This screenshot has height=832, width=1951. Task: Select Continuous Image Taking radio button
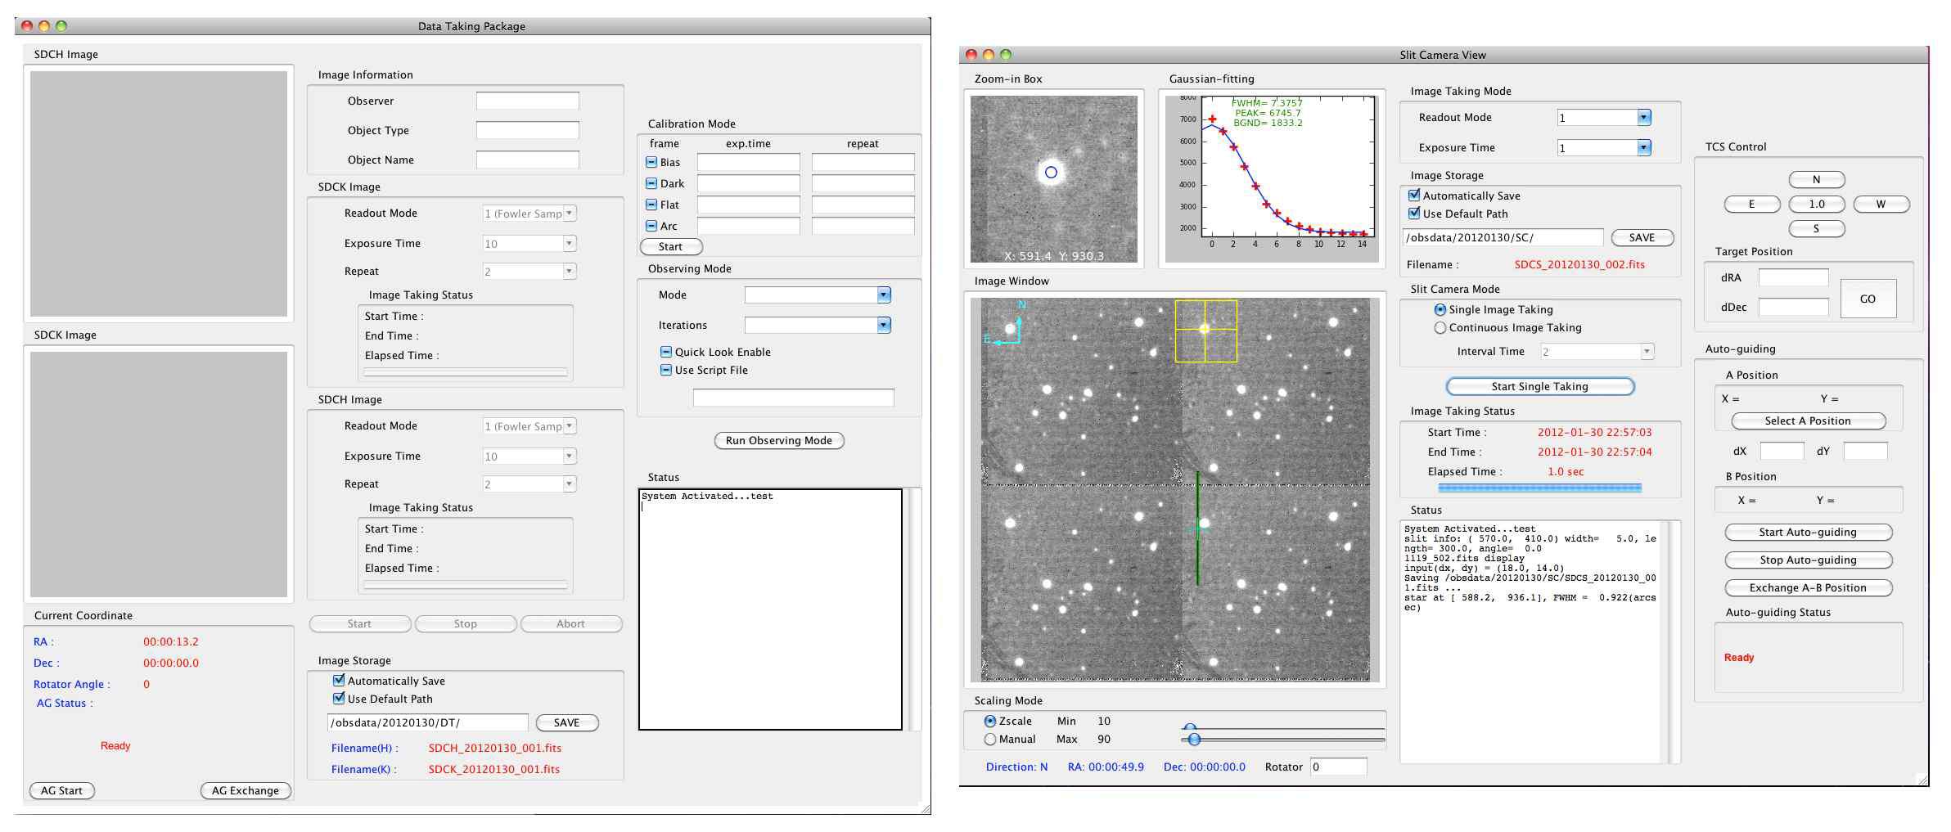(1440, 327)
